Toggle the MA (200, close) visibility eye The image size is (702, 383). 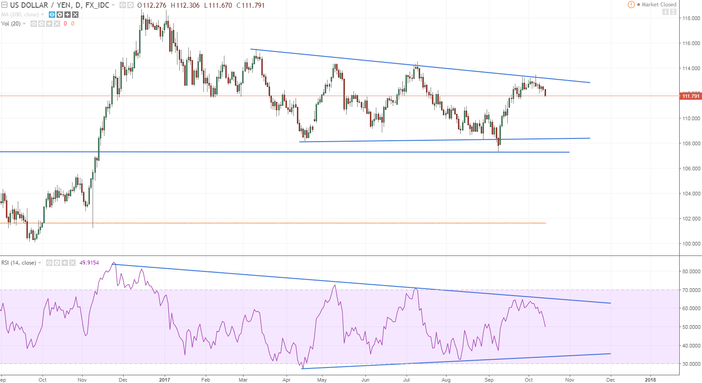point(52,15)
